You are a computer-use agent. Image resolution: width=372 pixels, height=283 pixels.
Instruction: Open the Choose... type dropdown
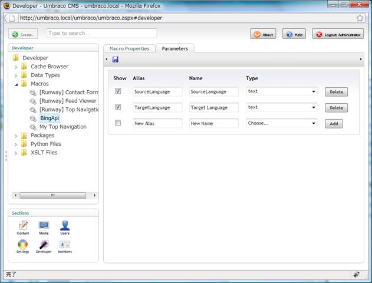tap(282, 123)
